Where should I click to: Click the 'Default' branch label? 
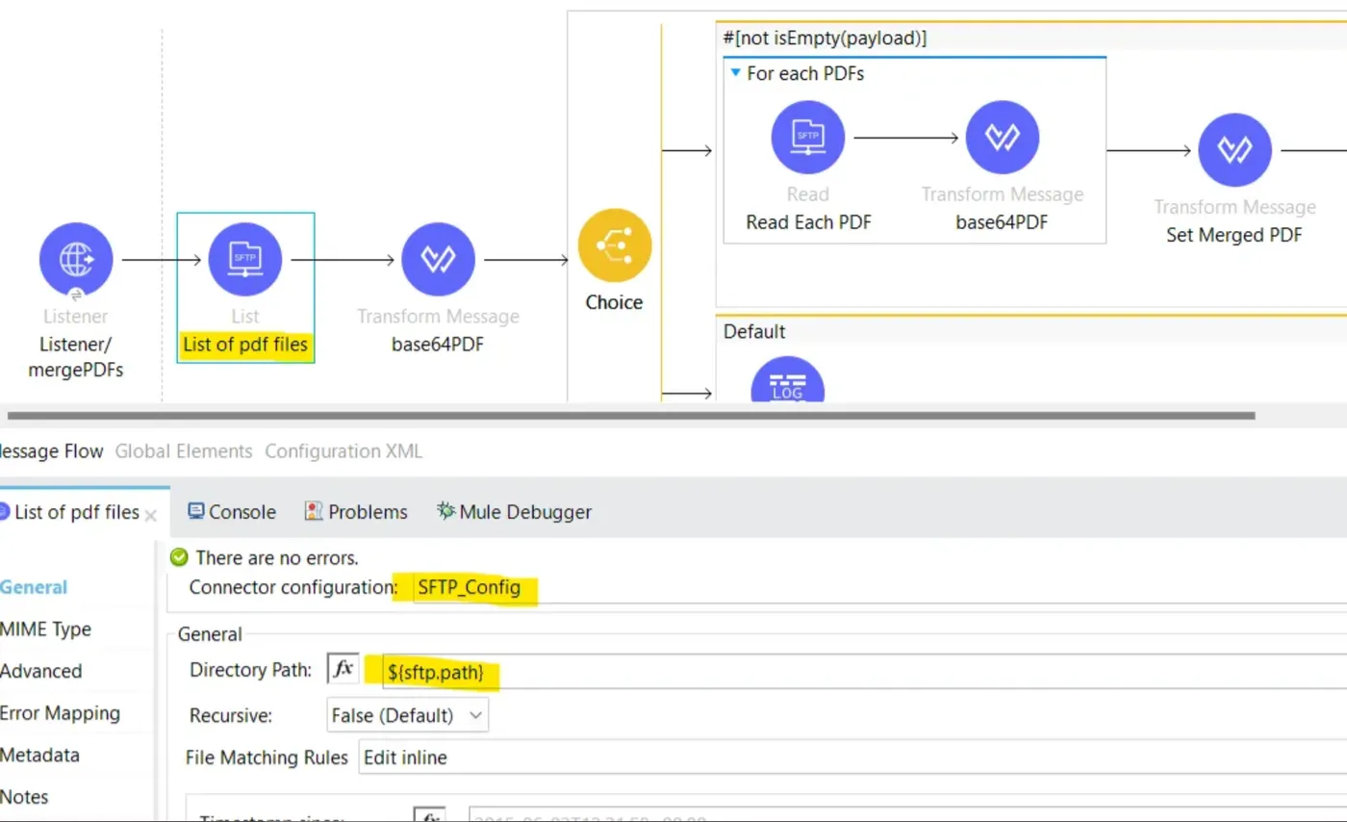754,331
